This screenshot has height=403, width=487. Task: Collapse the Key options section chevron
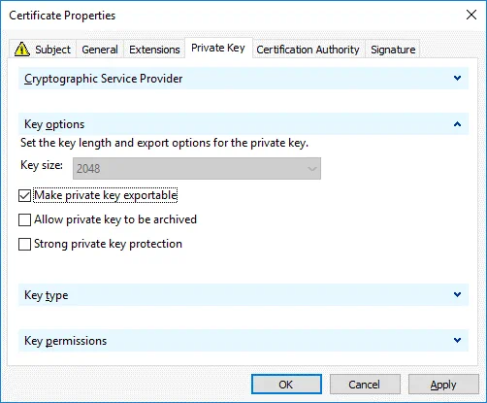click(457, 124)
